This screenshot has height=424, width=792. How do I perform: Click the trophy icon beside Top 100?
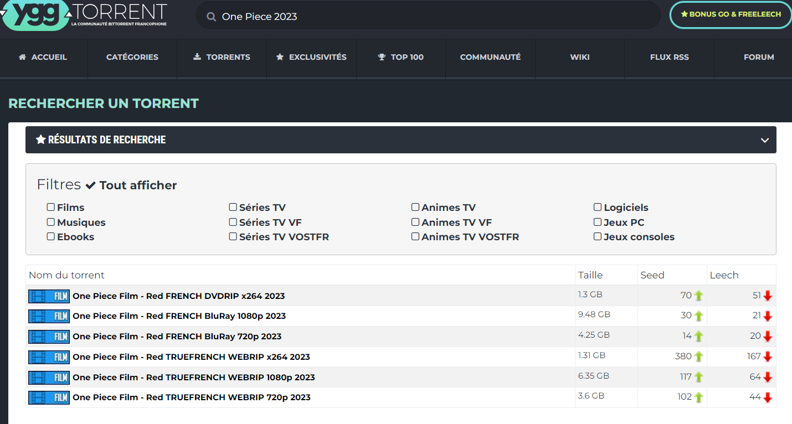coord(382,57)
